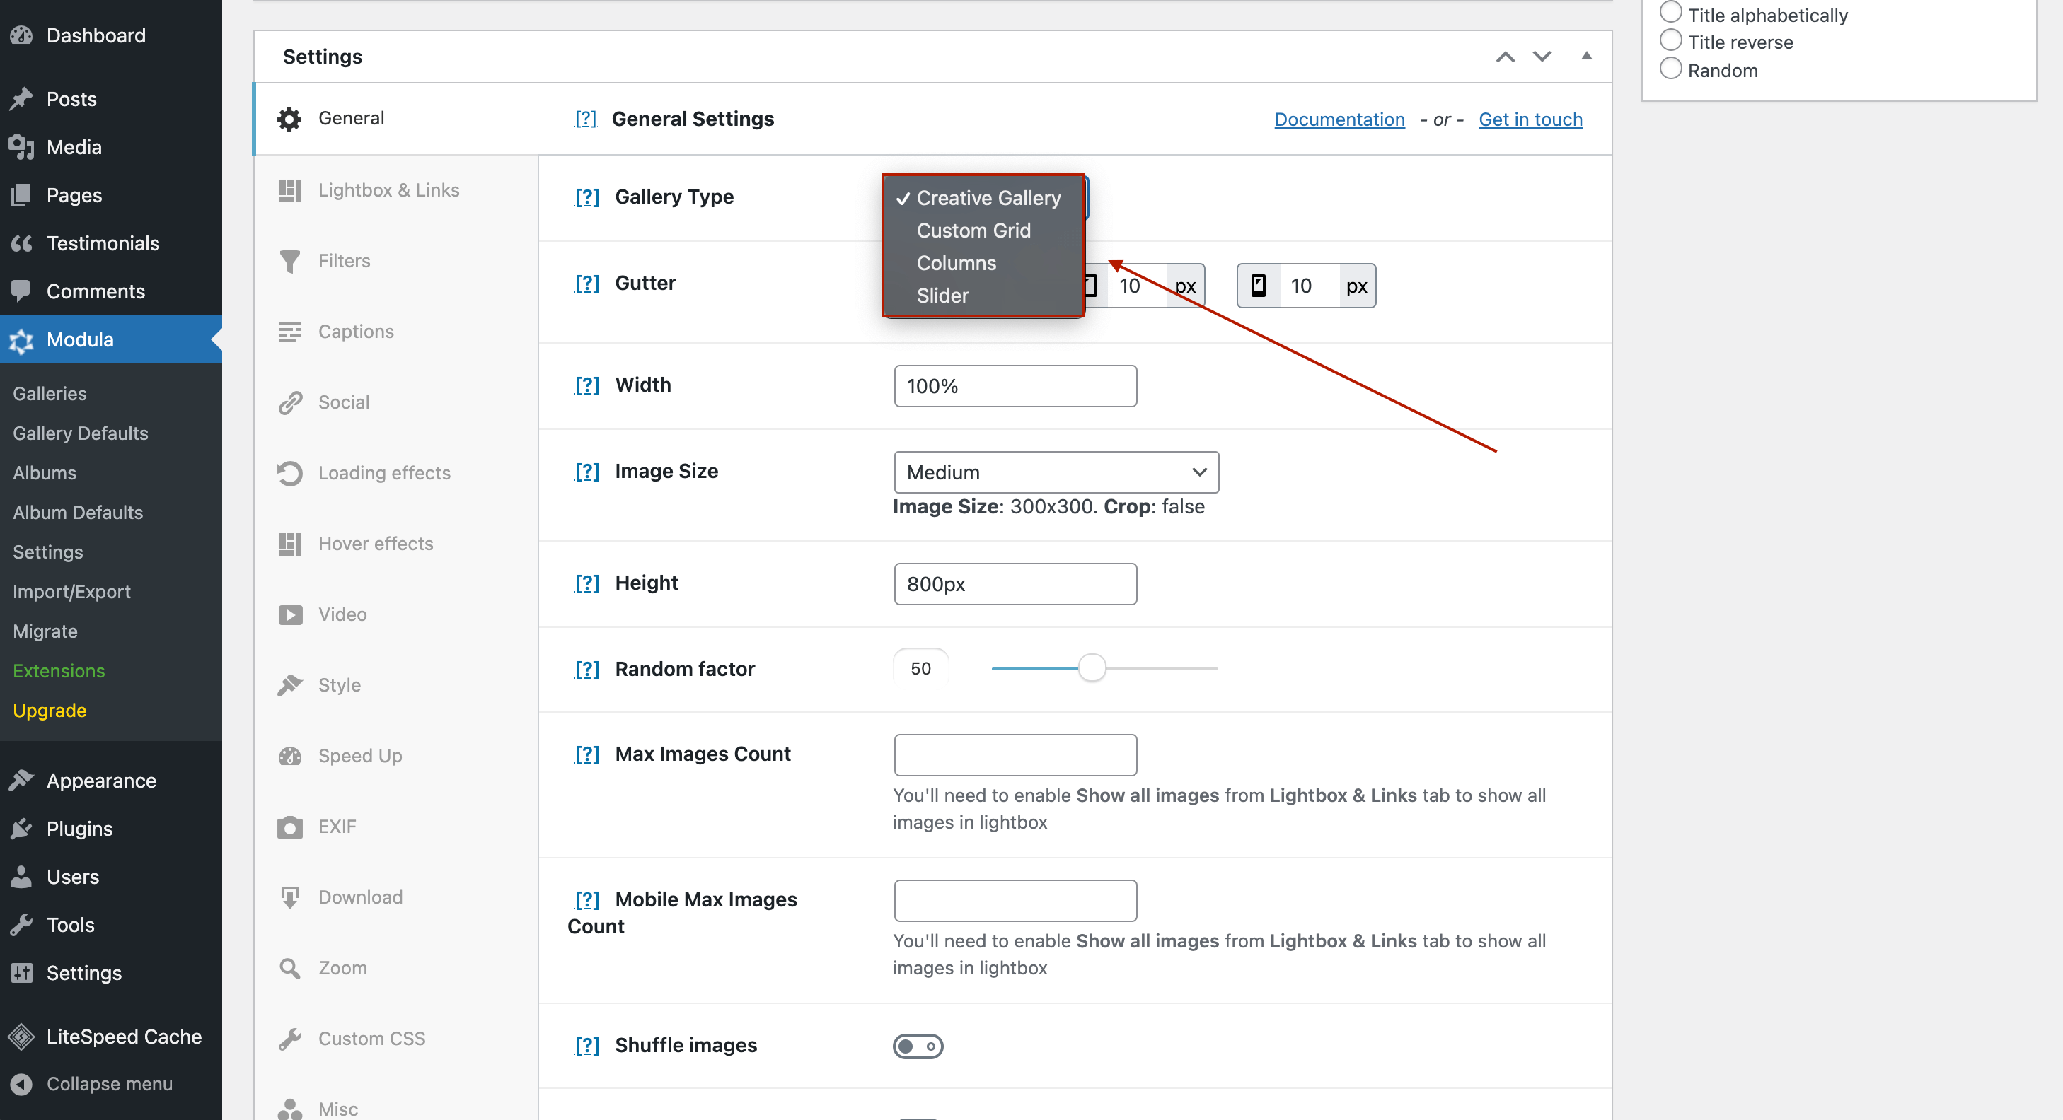The height and width of the screenshot is (1120, 2063).
Task: Click the WordPress Settings sliders icon
Action: point(22,973)
